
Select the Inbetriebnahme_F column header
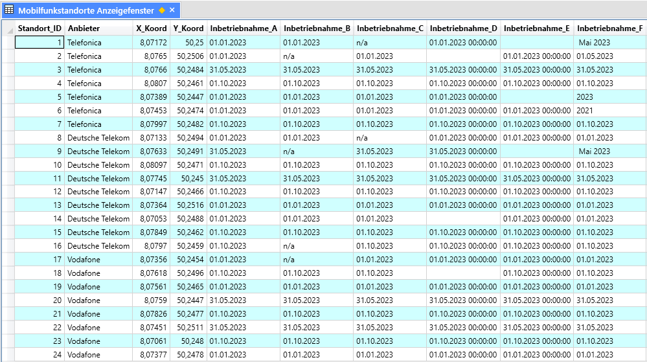(610, 28)
